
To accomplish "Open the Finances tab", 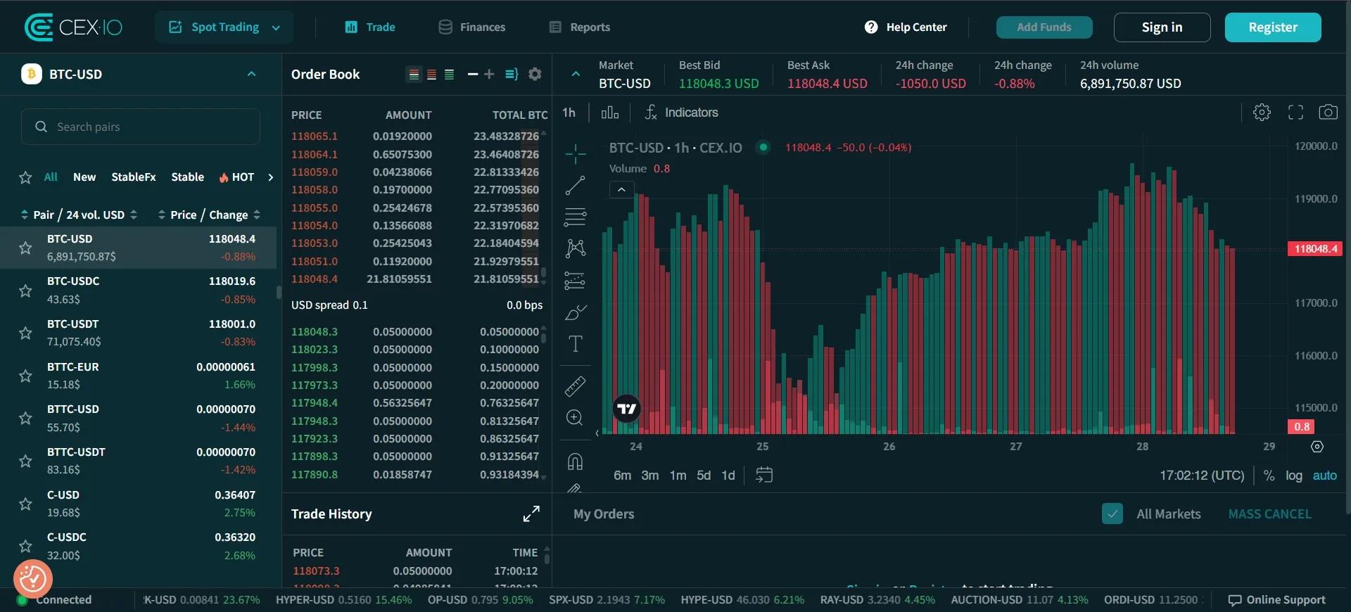I will [472, 27].
